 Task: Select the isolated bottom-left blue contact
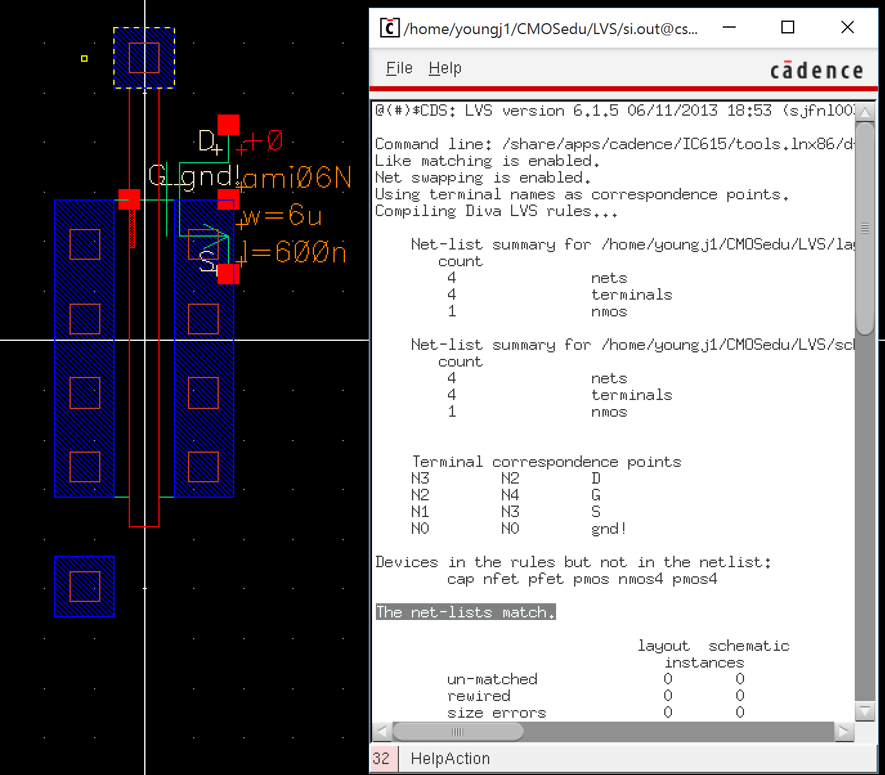[x=84, y=587]
